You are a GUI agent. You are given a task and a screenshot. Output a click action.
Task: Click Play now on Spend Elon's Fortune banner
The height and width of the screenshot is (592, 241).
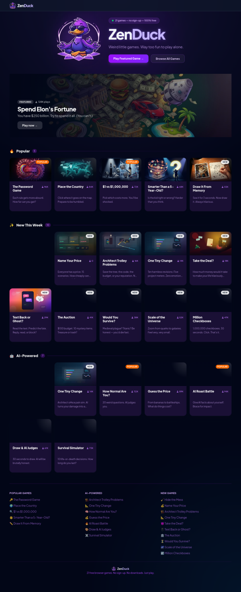tap(30, 125)
